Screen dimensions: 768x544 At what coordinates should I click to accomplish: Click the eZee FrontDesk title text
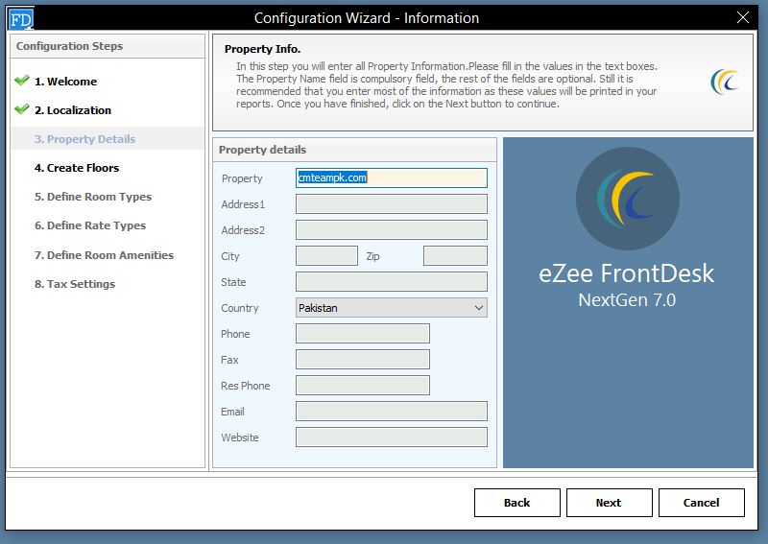point(627,273)
